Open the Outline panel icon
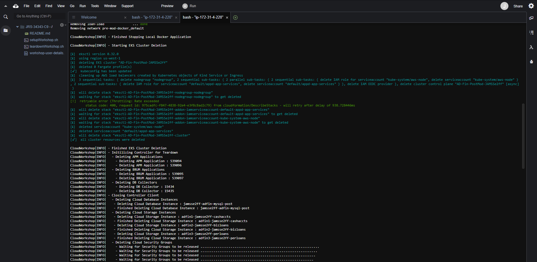This screenshot has height=262, width=537. coord(531,33)
